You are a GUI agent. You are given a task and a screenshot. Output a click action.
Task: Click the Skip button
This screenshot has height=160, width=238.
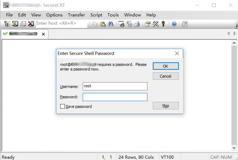[x=166, y=106]
